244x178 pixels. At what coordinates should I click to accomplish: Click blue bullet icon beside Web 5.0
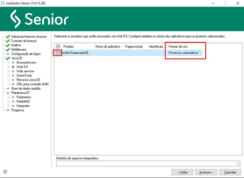tap(13, 67)
